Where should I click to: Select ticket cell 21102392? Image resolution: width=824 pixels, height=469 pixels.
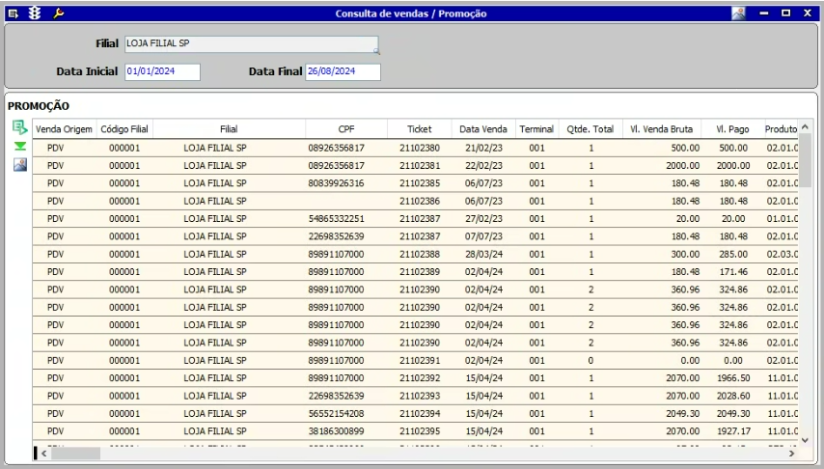(x=420, y=378)
